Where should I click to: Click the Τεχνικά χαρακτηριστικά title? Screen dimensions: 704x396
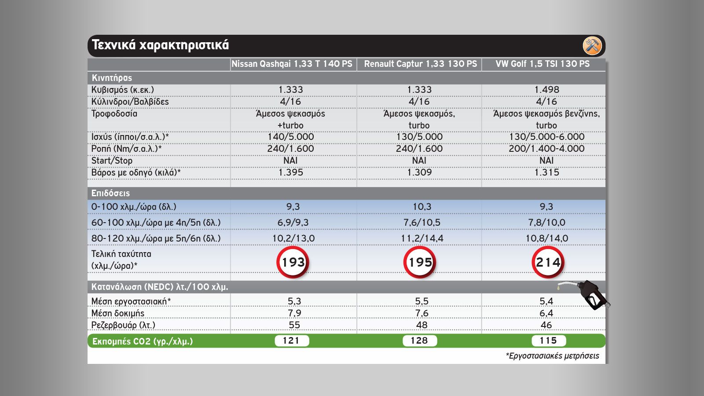pyautogui.click(x=160, y=45)
